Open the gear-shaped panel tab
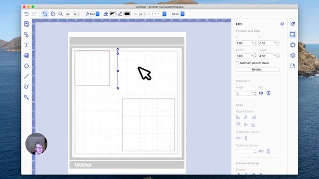This screenshot has width=319, height=179. [x=293, y=45]
